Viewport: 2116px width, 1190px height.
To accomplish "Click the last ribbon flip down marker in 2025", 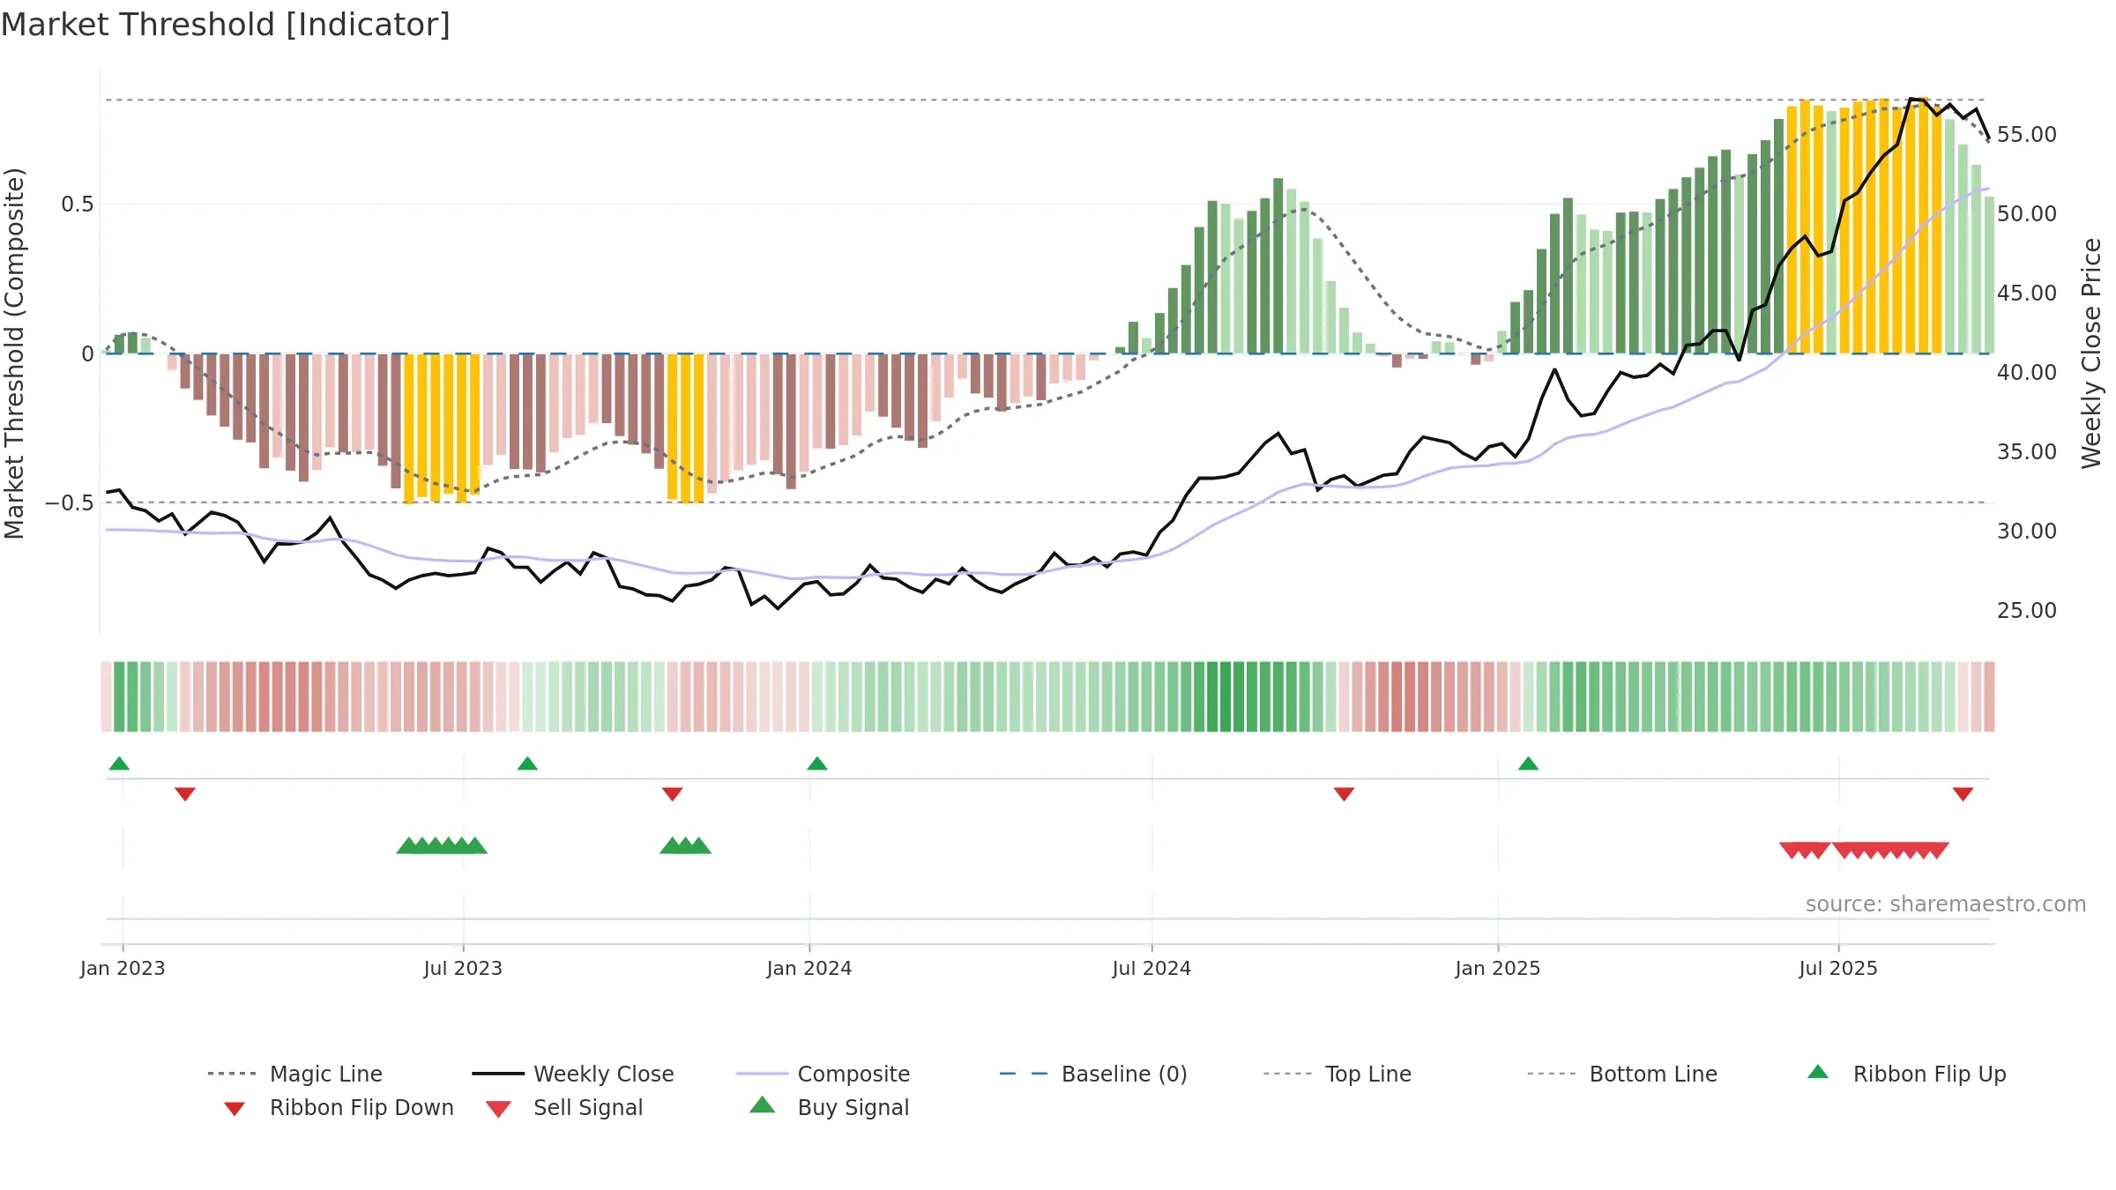I will (1963, 794).
